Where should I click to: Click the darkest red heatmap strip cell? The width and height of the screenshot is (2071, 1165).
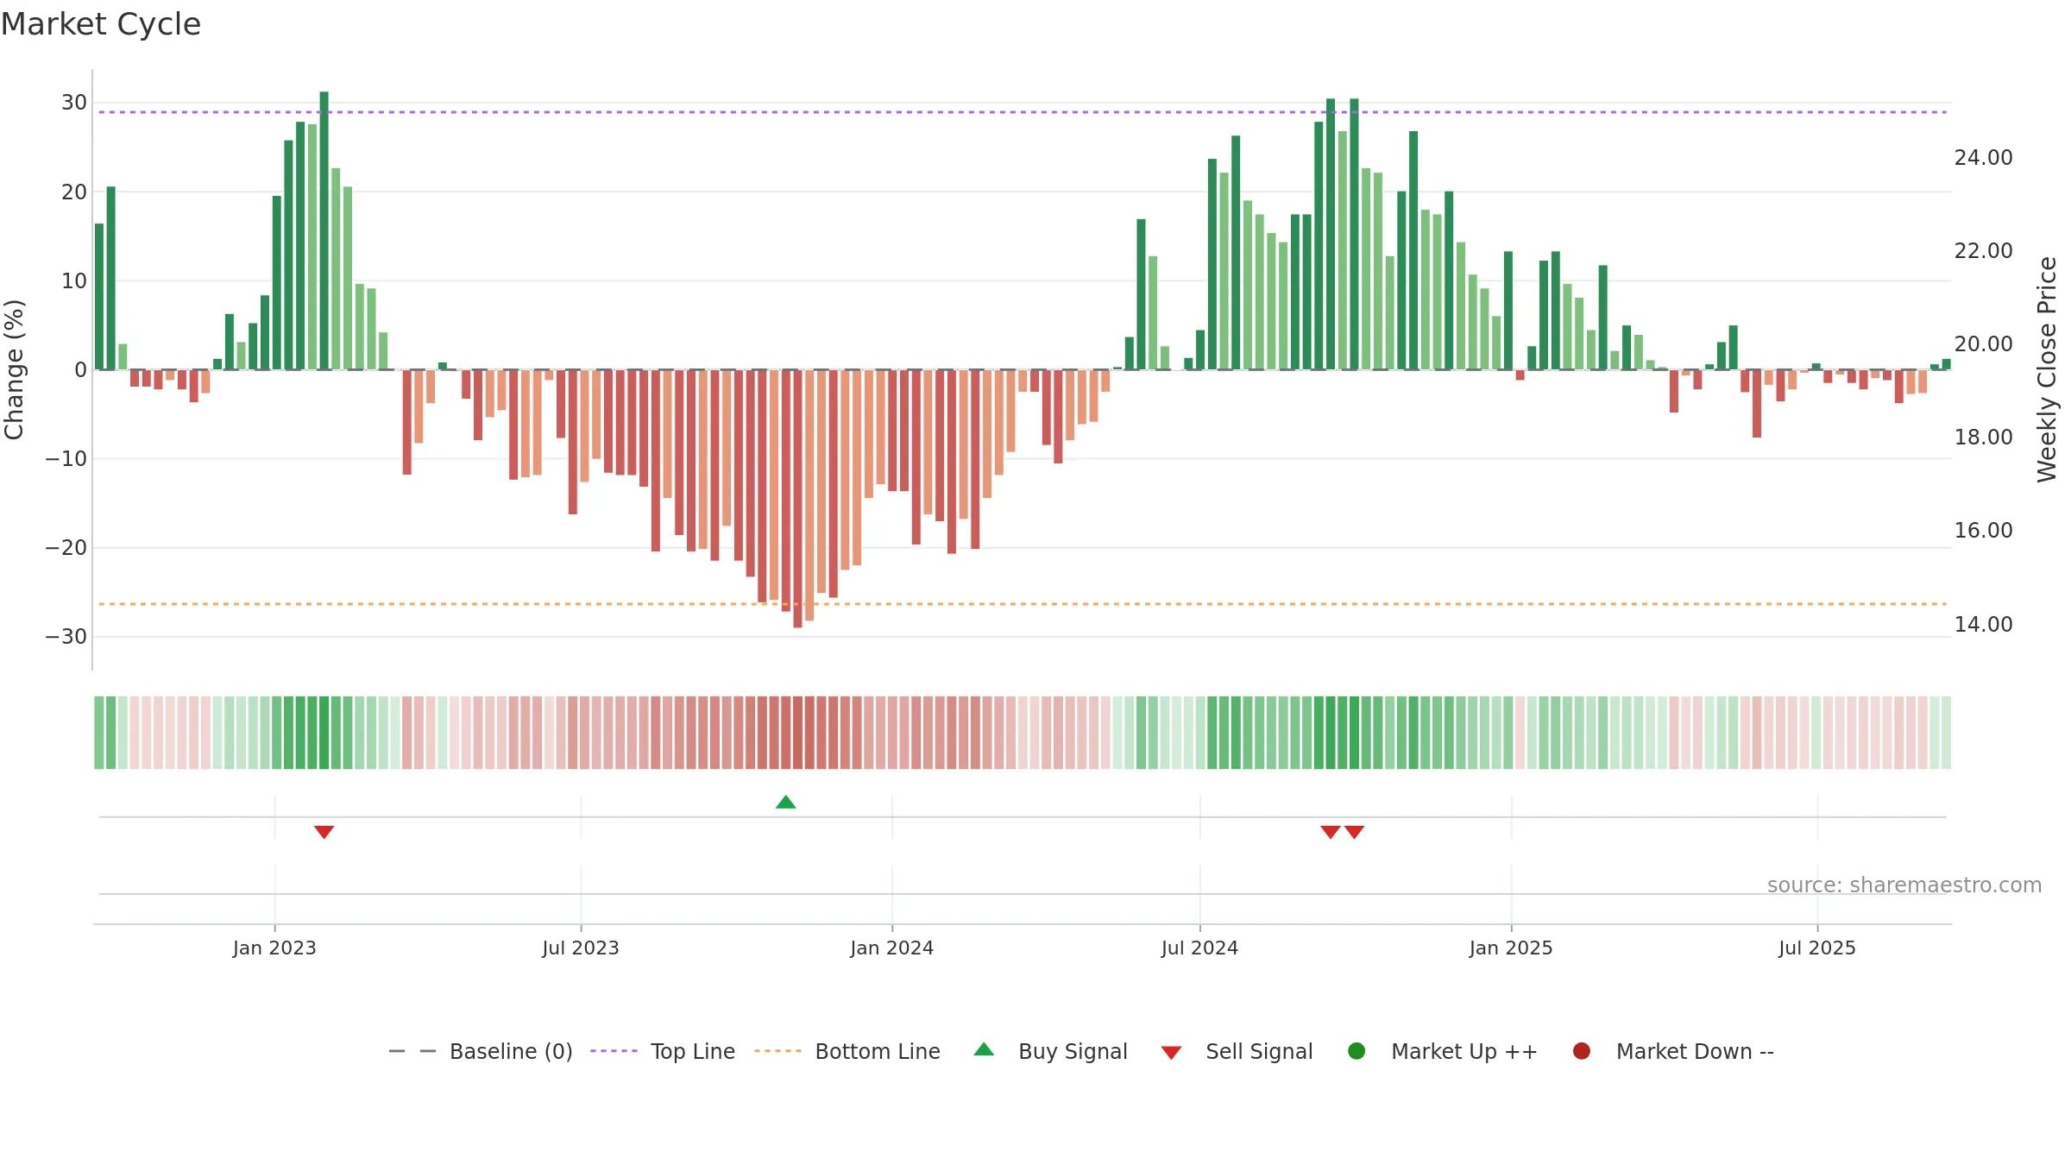coord(797,733)
